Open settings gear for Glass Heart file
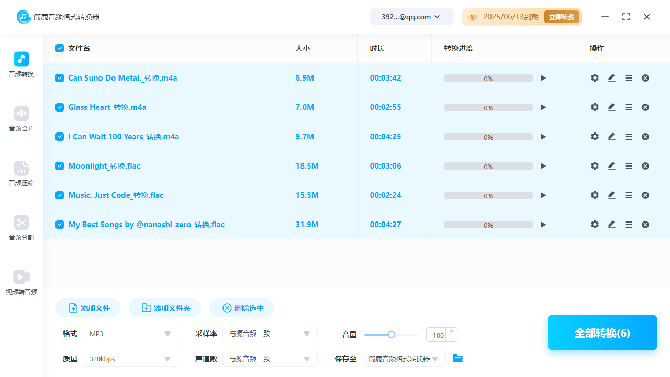670x377 pixels. (x=595, y=107)
